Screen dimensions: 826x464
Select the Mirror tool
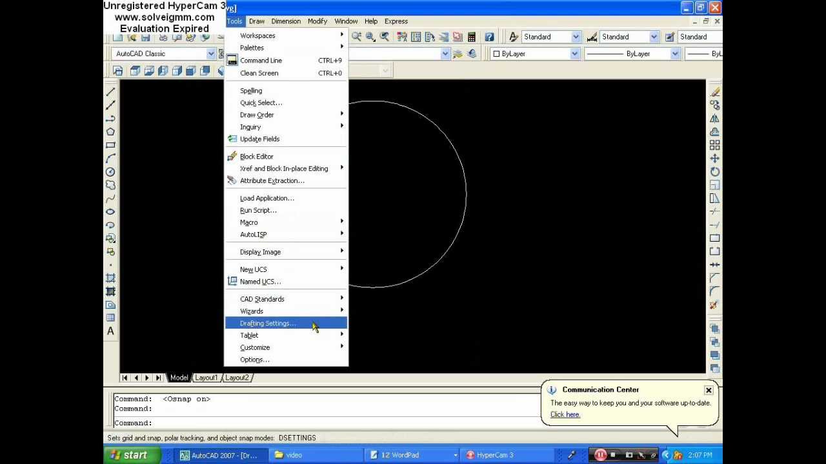pyautogui.click(x=715, y=119)
